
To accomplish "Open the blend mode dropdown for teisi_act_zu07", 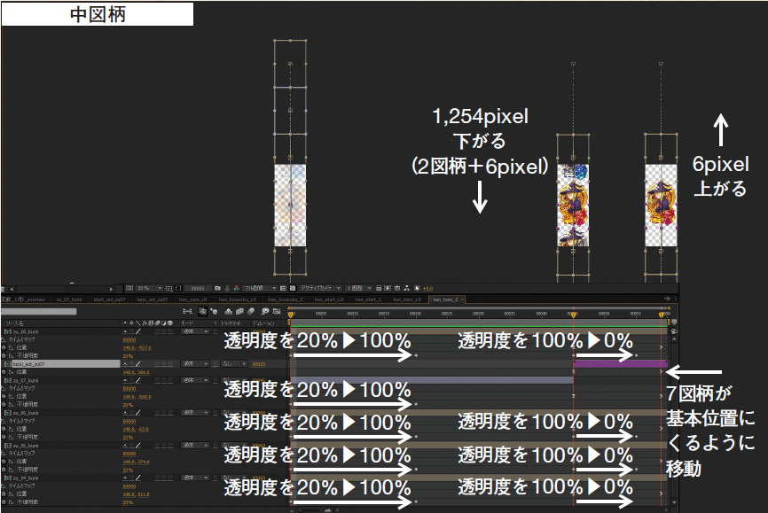I will (195, 364).
